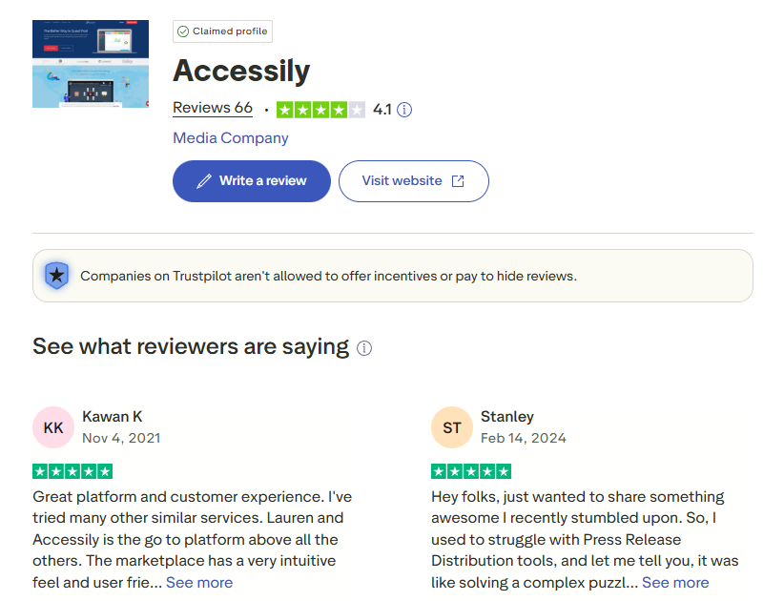This screenshot has height=601, width=784.
Task: Click the external link icon beside Visit website
Action: coord(459,180)
